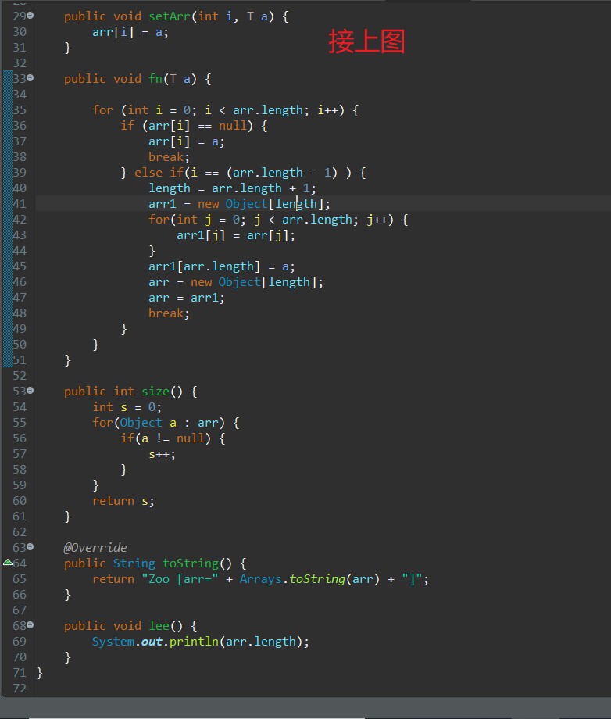Click 'Object' on line 41

(x=246, y=204)
